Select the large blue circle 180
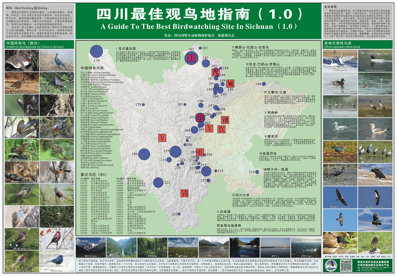Image resolution: width=397 pixels, height=276 pixels. (x=144, y=154)
